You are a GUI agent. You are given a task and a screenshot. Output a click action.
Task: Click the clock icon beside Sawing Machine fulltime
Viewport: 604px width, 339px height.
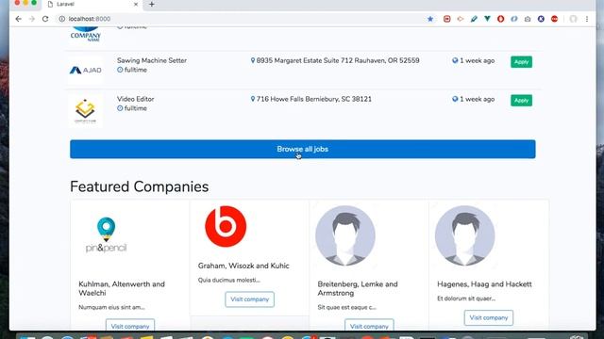120,70
